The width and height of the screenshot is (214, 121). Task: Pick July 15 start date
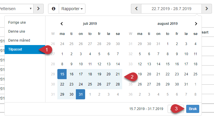click(62, 74)
